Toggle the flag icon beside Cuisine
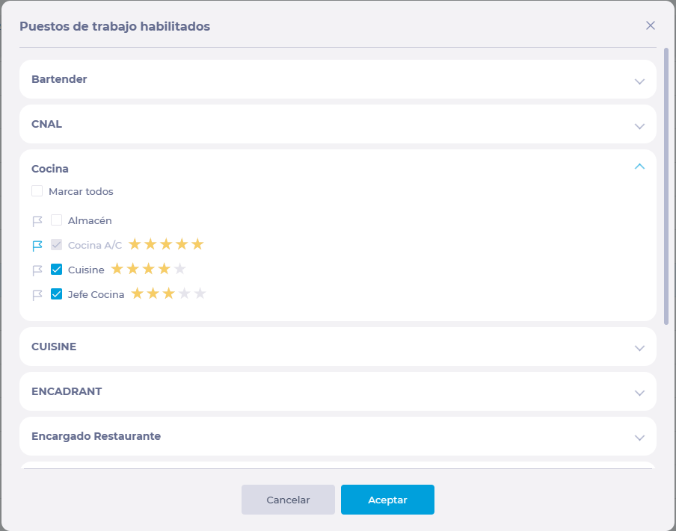676x531 pixels. coord(37,270)
